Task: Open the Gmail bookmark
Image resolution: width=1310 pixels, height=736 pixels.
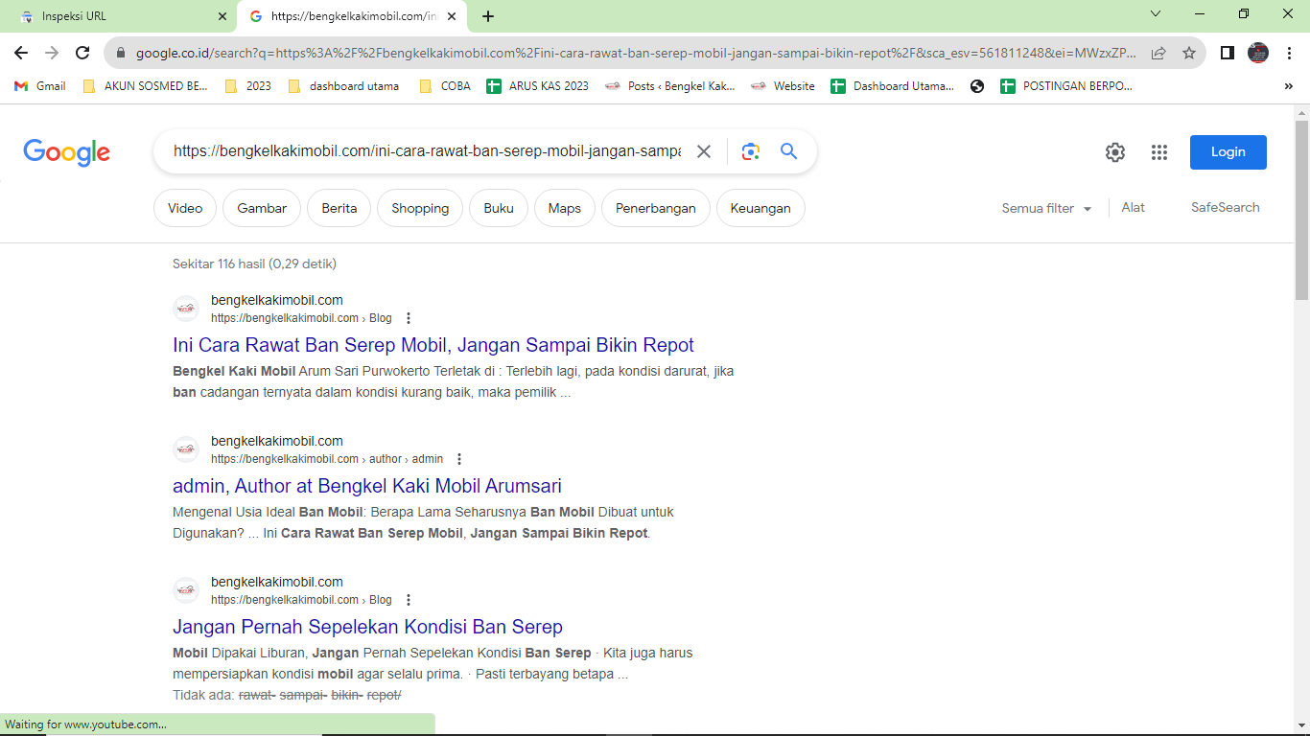Action: click(40, 86)
